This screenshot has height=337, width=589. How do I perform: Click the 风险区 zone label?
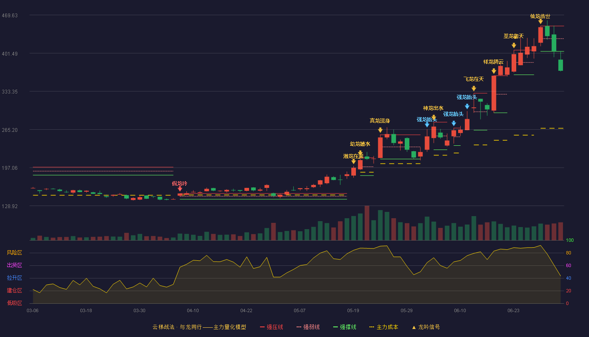point(14,253)
